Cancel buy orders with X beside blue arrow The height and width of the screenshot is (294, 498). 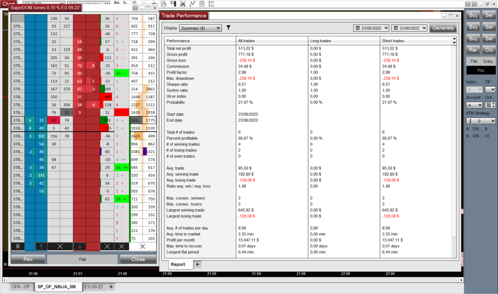coord(60,246)
